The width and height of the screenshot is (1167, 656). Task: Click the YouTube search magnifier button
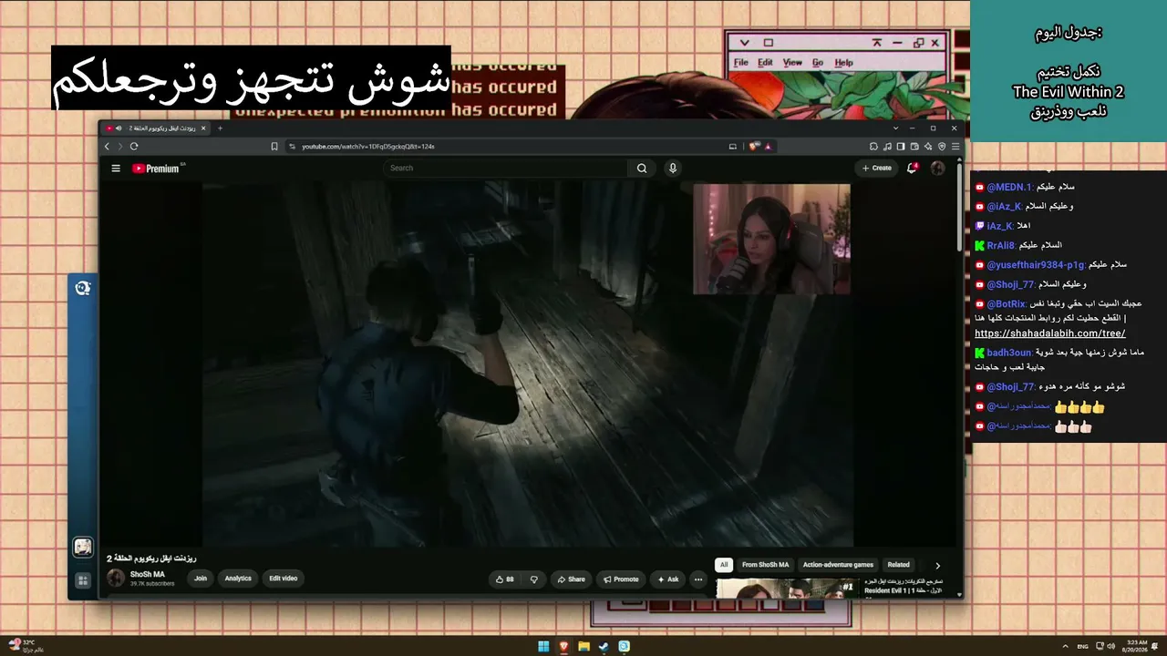(642, 169)
